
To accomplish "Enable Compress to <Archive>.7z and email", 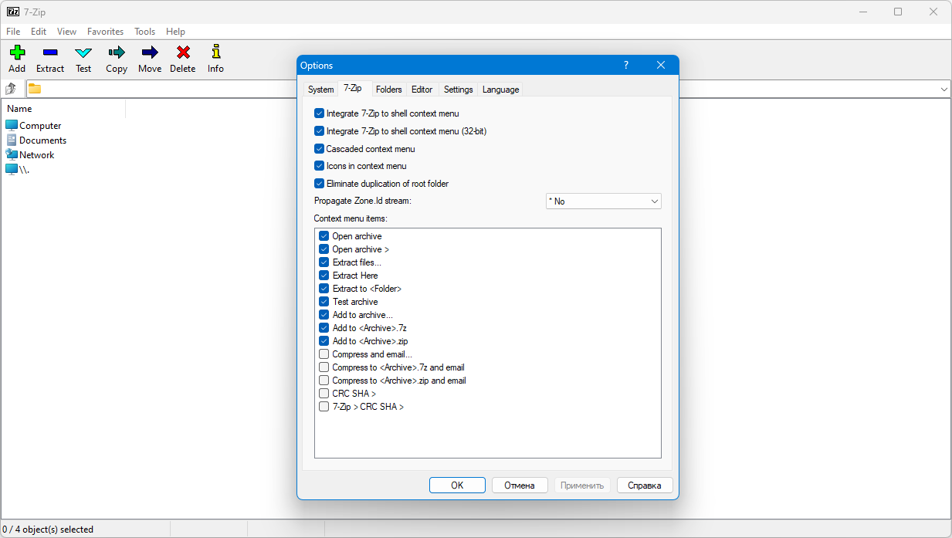I will coord(324,367).
